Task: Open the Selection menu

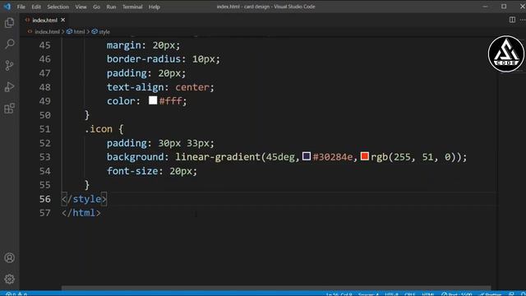Action: (x=58, y=7)
